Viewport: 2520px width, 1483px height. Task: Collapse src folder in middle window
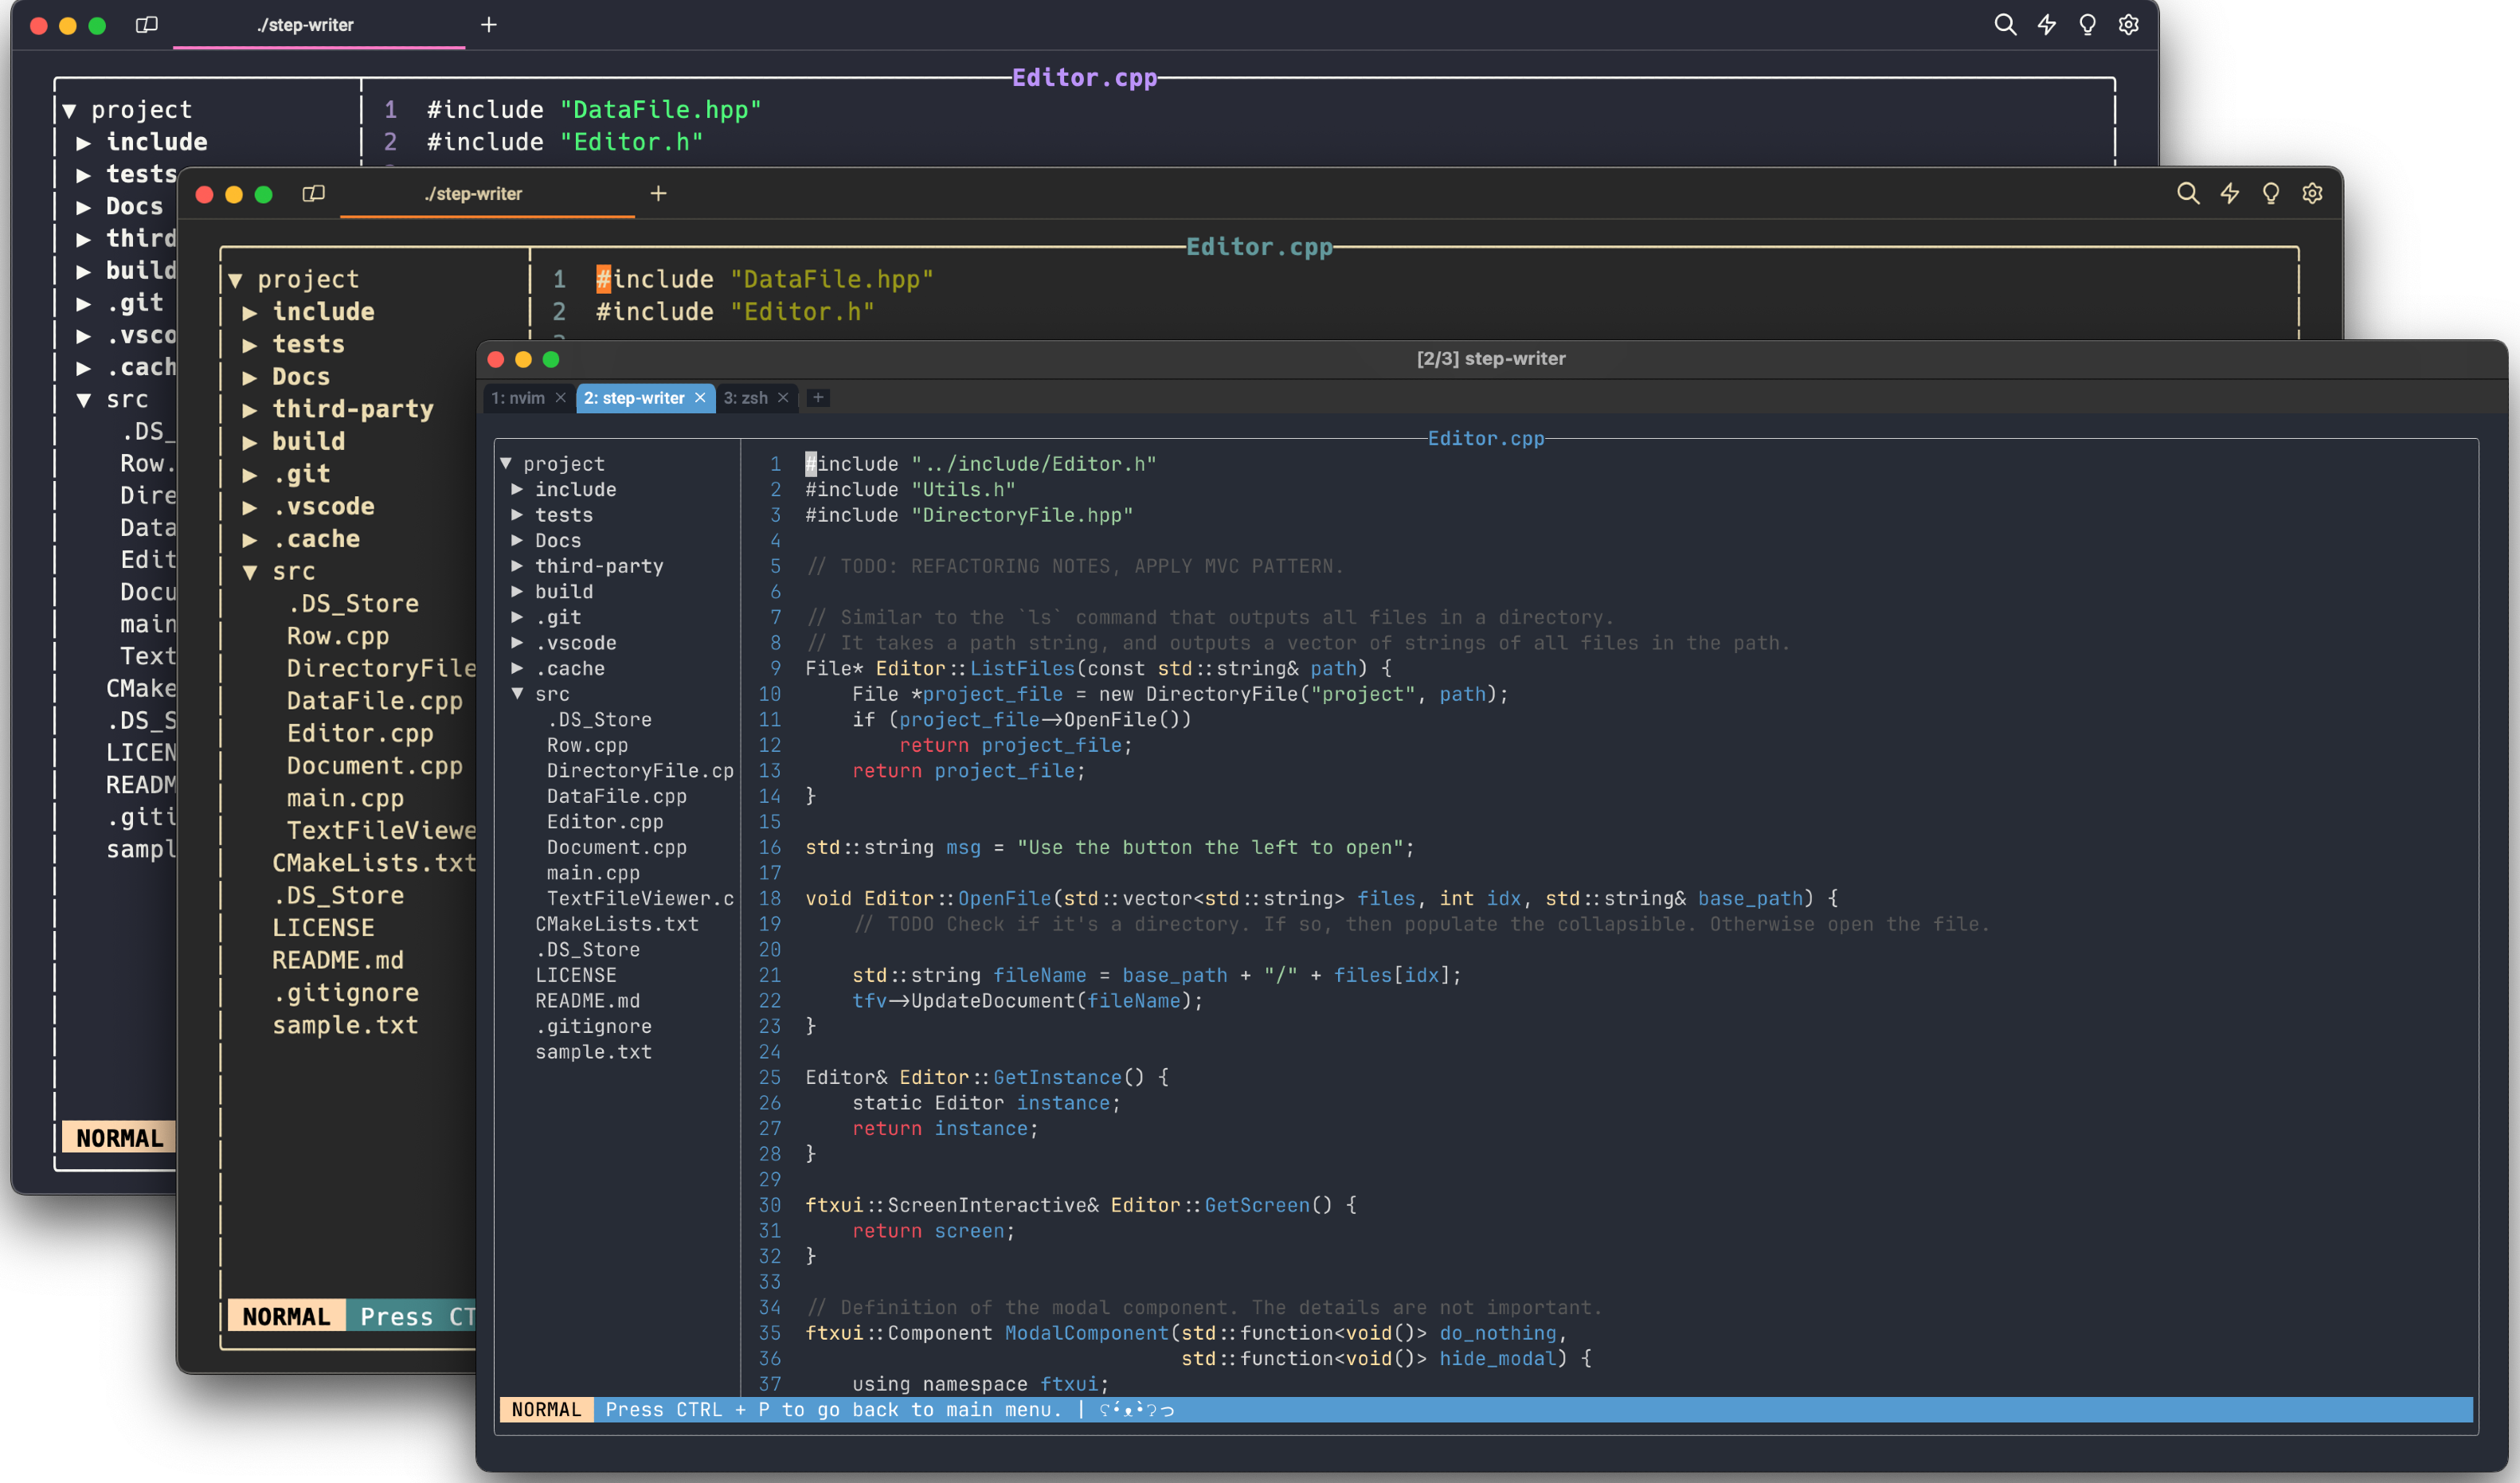250,572
